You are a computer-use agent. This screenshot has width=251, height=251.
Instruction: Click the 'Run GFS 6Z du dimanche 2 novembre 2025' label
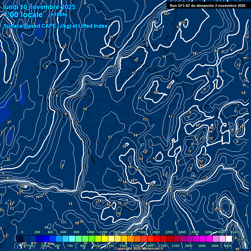[208, 6]
